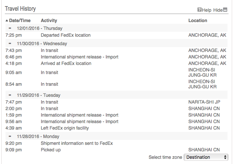Open the Select time zone dropdown
The height and width of the screenshot is (164, 235).
tap(206, 157)
